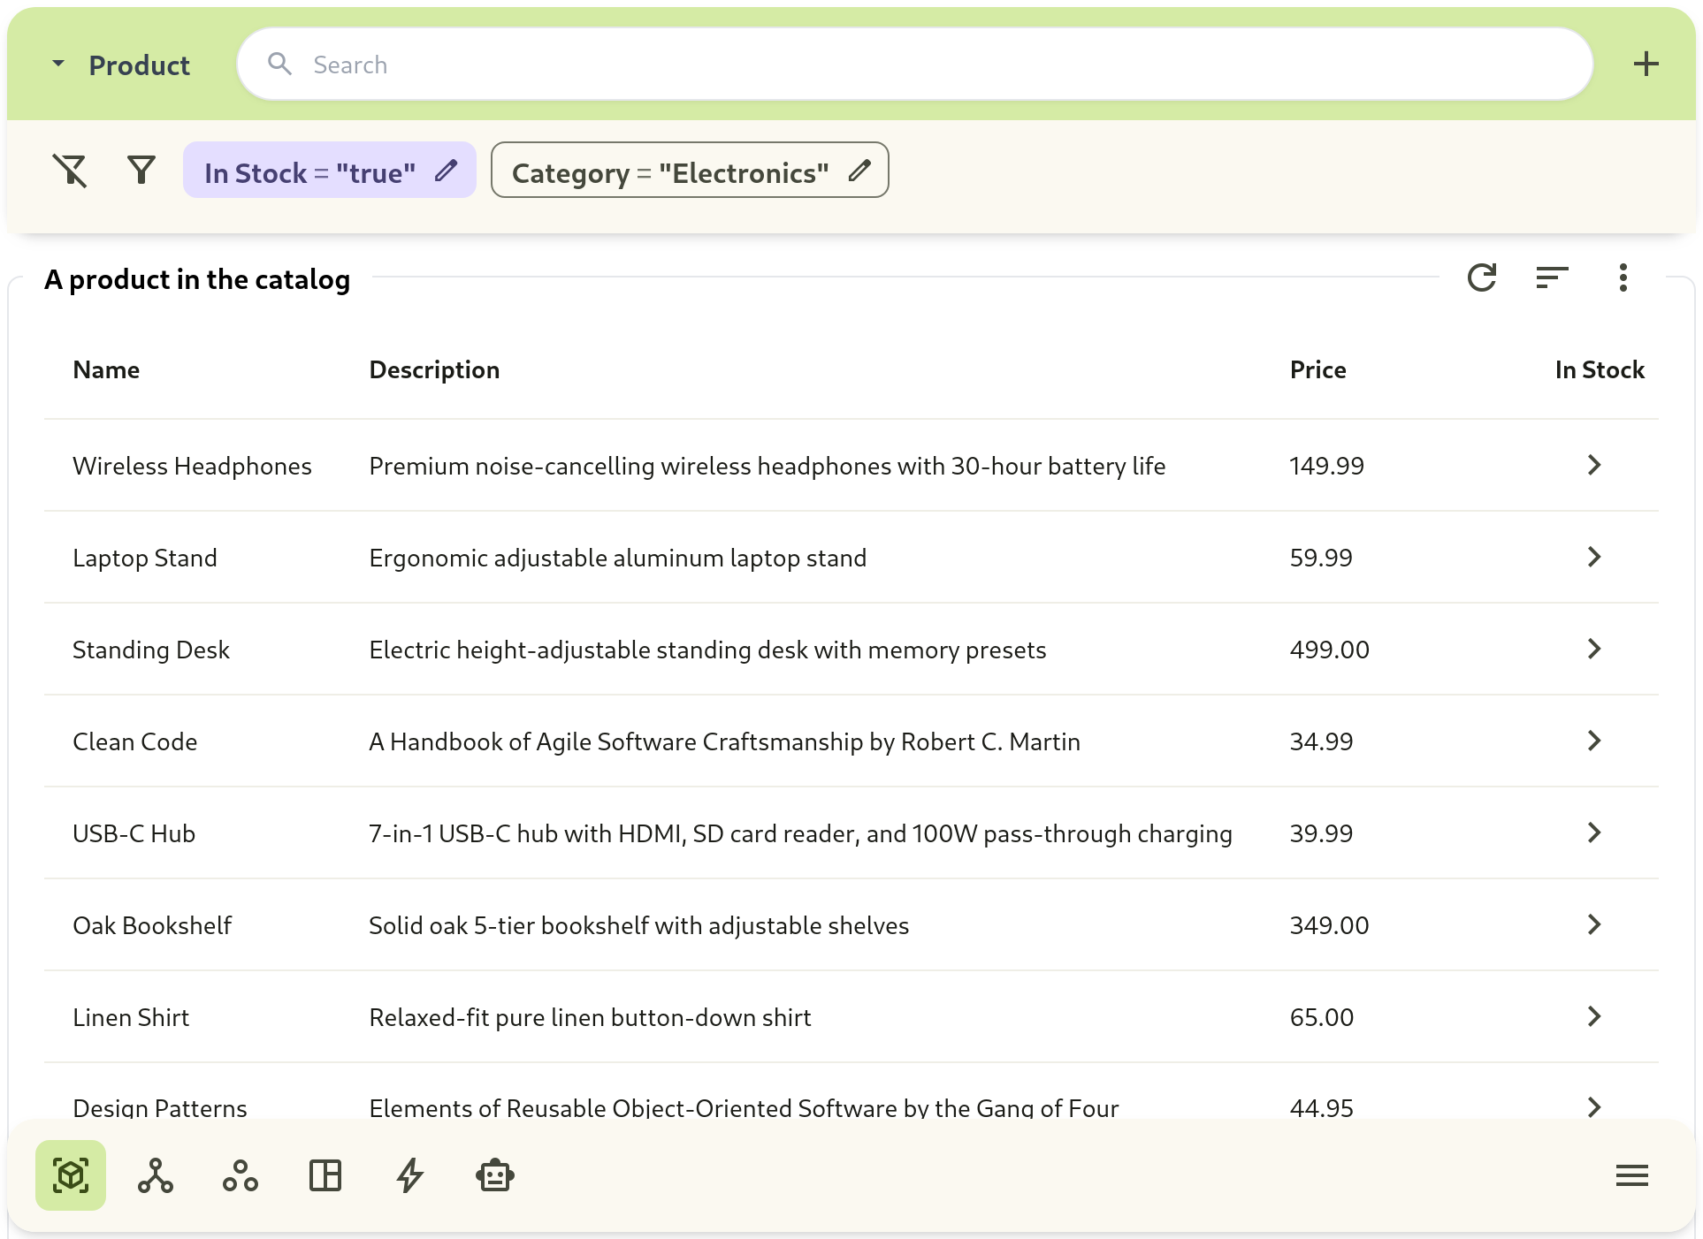This screenshot has height=1239, width=1703.
Task: Open the graph tree icon in bottom bar
Action: click(156, 1175)
